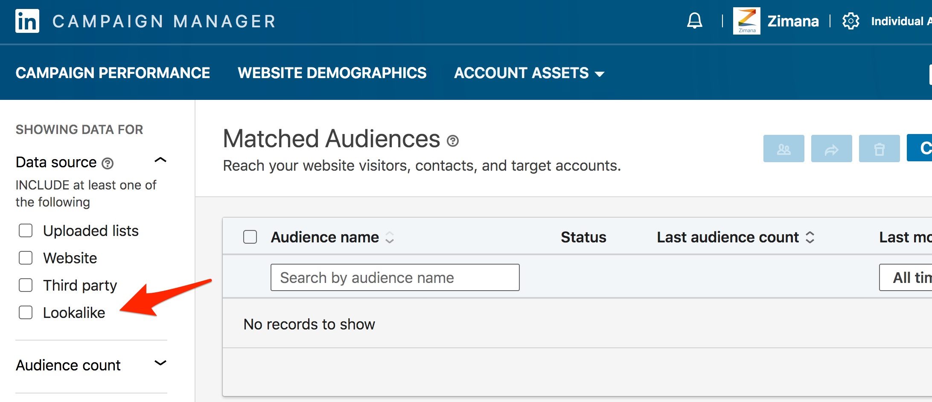Collapse the Data source section

point(160,160)
